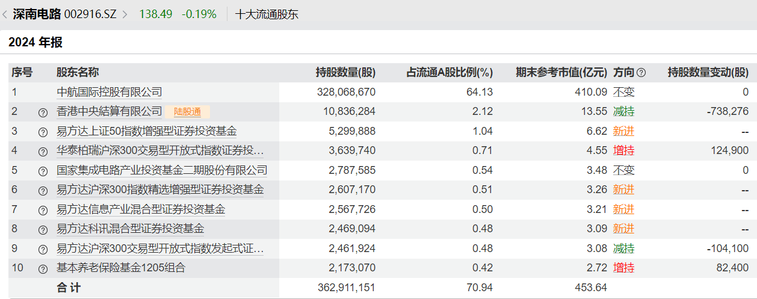This screenshot has height=299, width=757.
Task: Go to previous stock with left chevron
Action: (5, 14)
